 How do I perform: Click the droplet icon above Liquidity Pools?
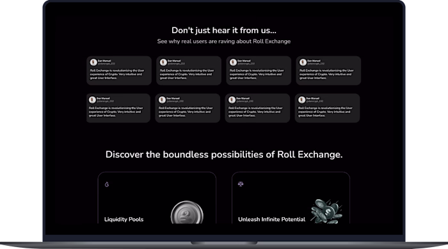tap(107, 185)
